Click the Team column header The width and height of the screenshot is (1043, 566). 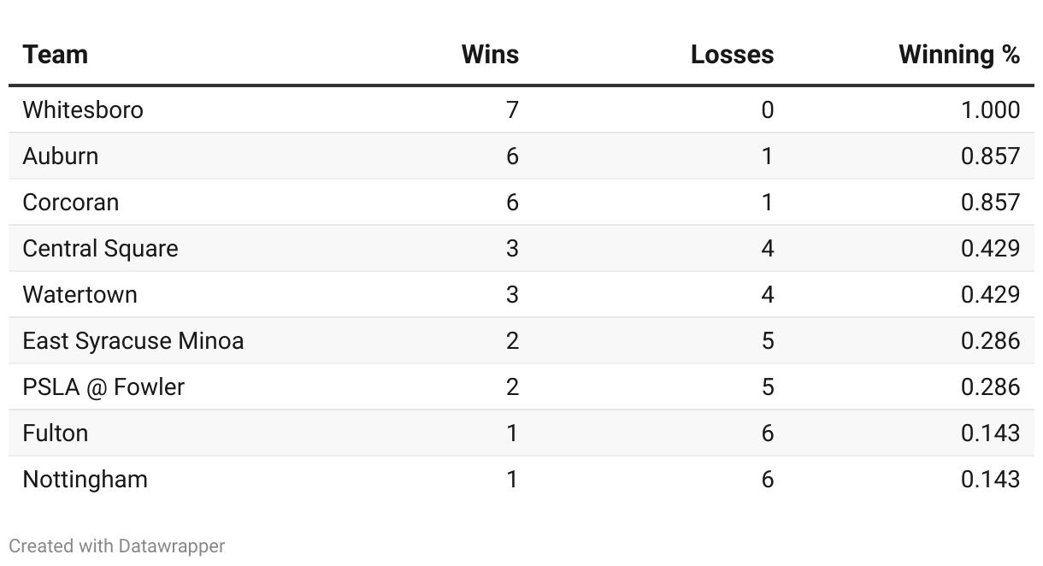(x=56, y=55)
